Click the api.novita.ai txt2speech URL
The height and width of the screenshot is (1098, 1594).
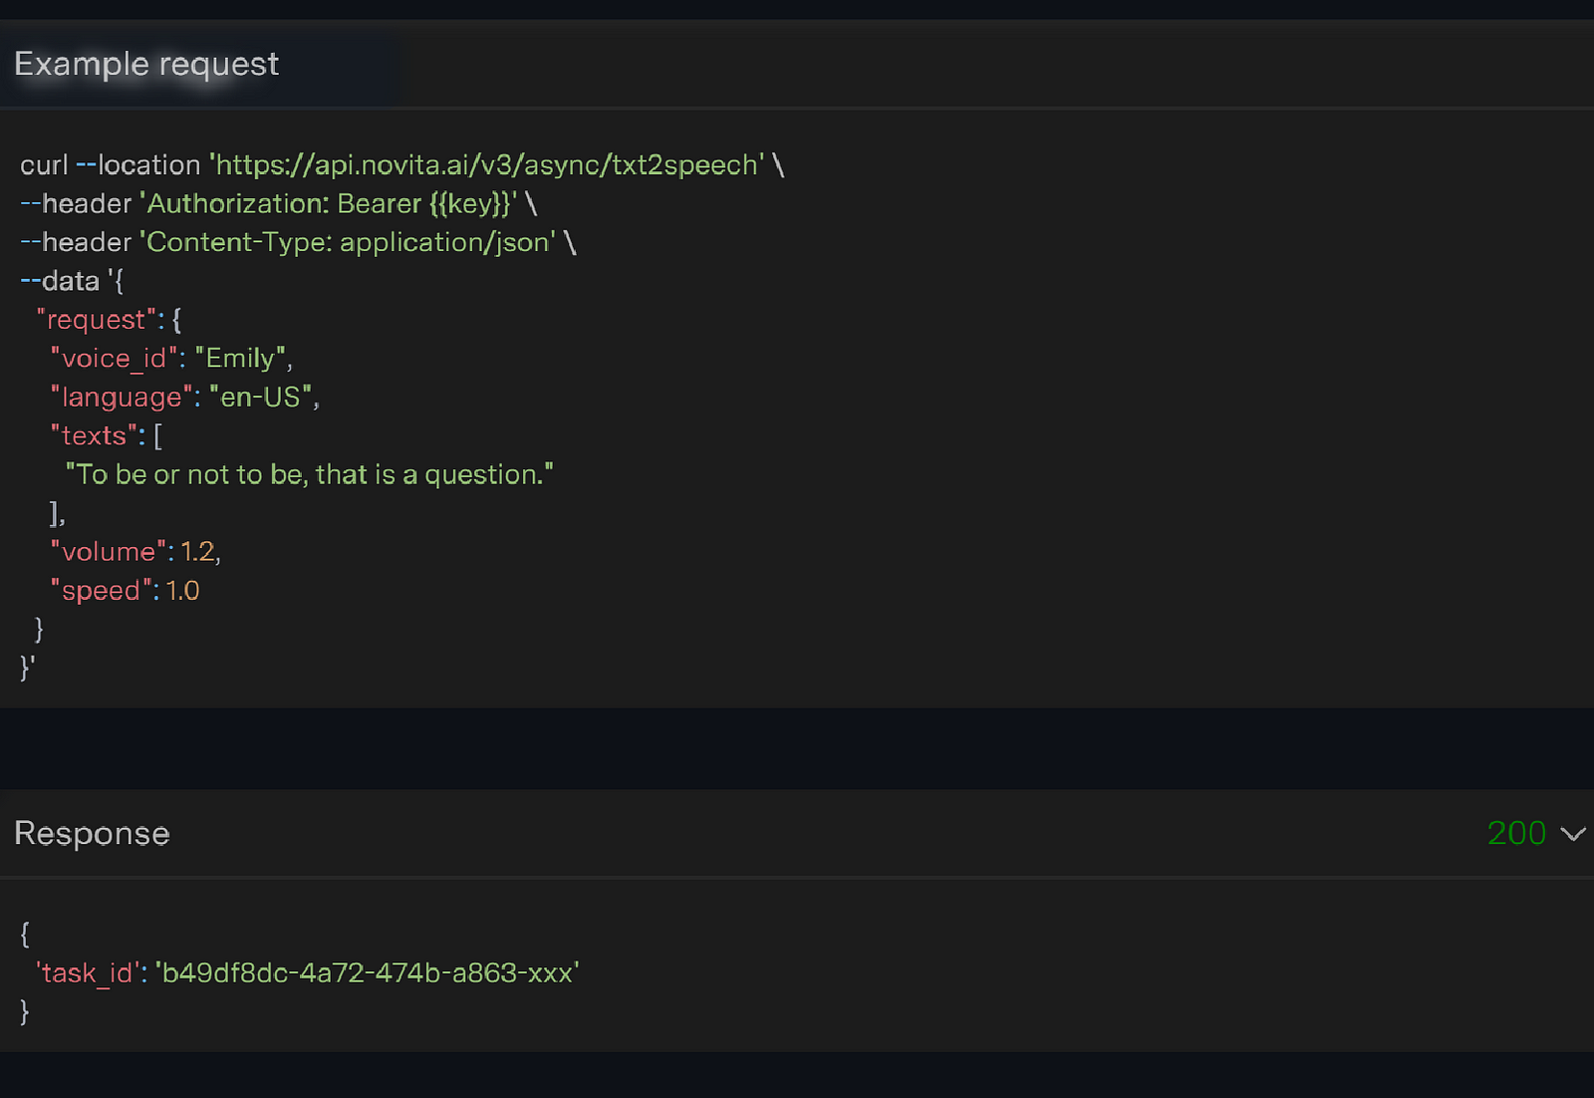click(x=487, y=164)
